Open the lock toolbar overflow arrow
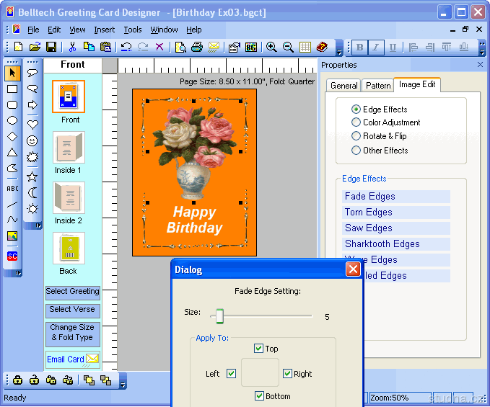 pos(123,384)
